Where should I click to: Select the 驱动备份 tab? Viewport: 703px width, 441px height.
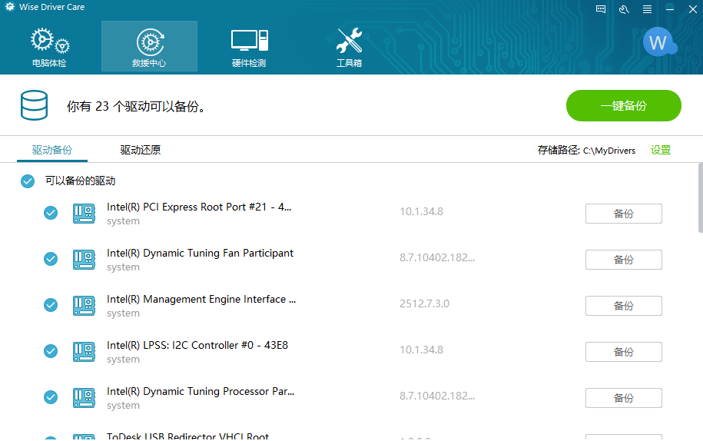51,150
